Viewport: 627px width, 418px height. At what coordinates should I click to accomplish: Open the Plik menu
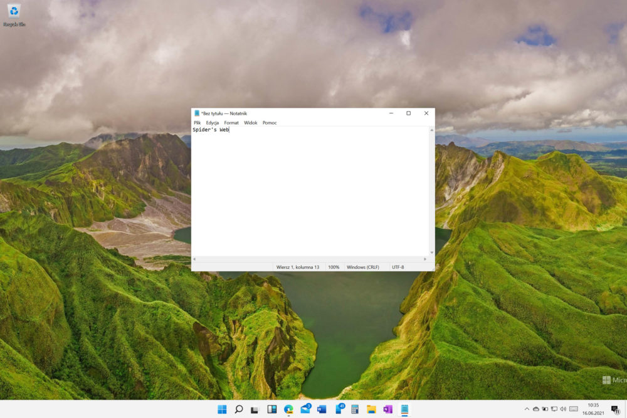click(x=197, y=123)
